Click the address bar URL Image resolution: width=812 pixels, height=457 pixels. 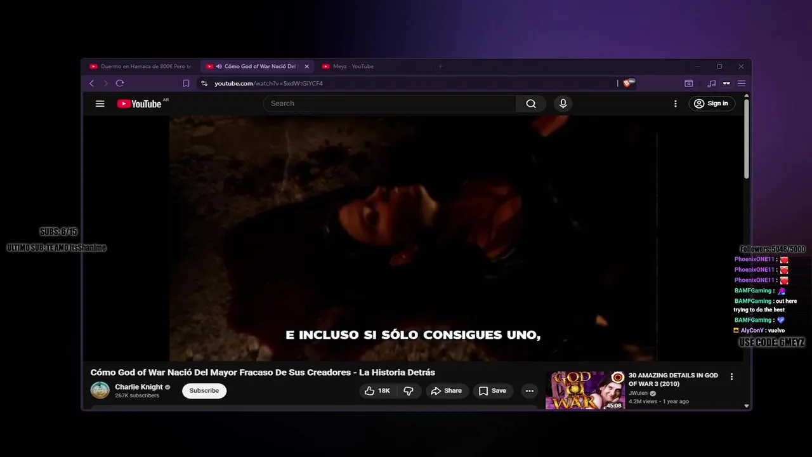(268, 83)
